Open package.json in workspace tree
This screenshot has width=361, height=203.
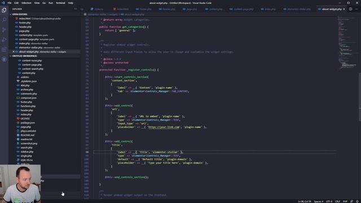pos(28,123)
